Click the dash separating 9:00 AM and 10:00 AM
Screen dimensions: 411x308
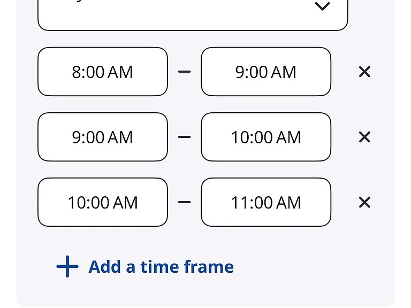[x=184, y=137]
